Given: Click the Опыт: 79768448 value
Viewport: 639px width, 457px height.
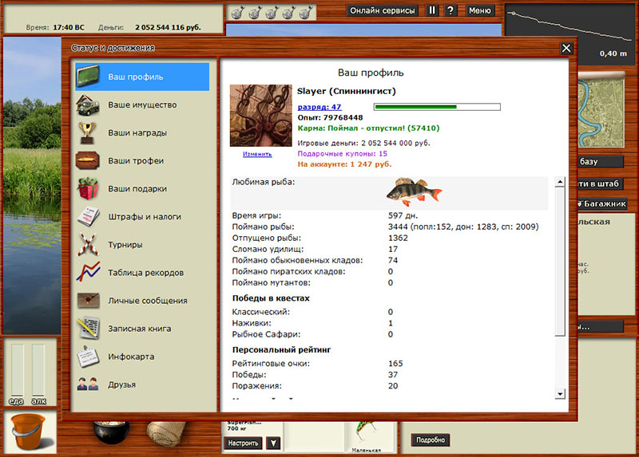Looking at the screenshot, I should 330,117.
